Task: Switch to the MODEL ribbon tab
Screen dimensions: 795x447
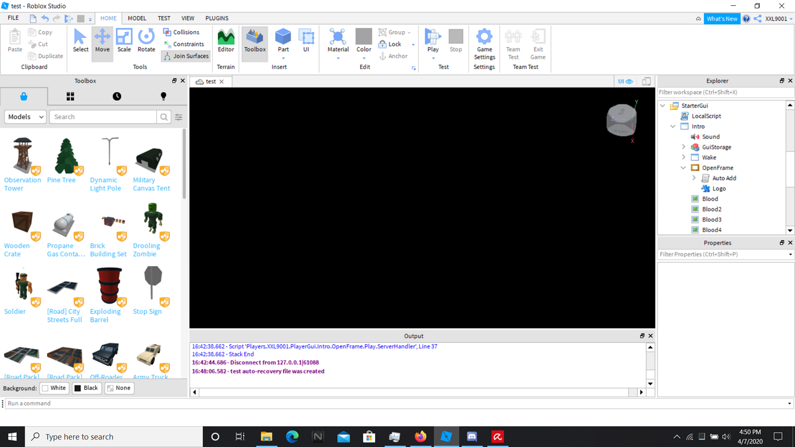Action: [x=137, y=18]
